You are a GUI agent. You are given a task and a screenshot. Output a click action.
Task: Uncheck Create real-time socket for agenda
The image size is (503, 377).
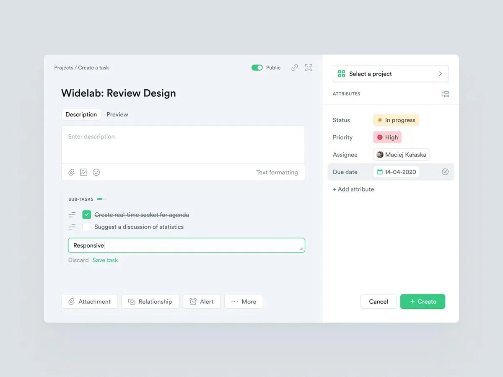click(87, 215)
